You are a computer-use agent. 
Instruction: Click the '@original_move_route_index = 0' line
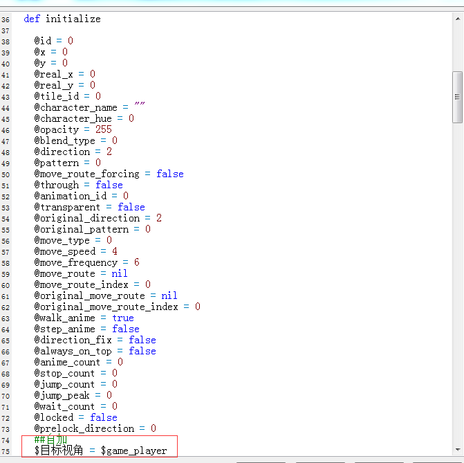tap(118, 307)
